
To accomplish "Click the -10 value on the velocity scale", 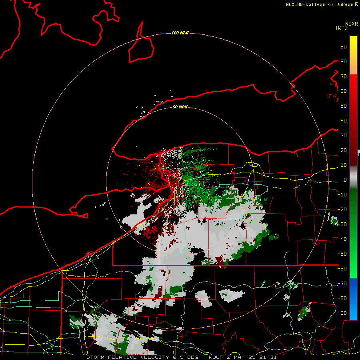I will [x=342, y=195].
